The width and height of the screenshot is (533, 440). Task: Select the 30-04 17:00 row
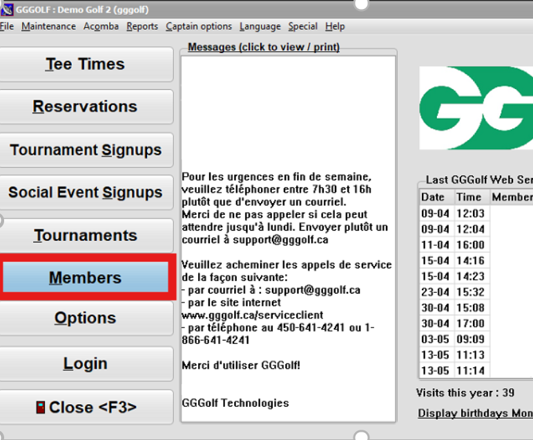476,323
